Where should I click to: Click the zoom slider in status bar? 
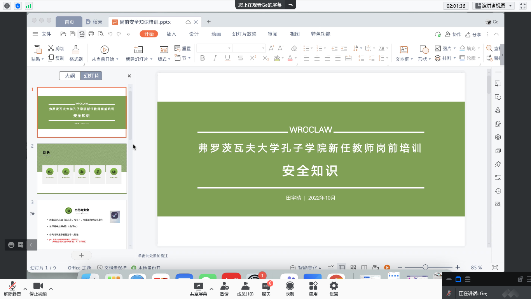[x=425, y=267]
